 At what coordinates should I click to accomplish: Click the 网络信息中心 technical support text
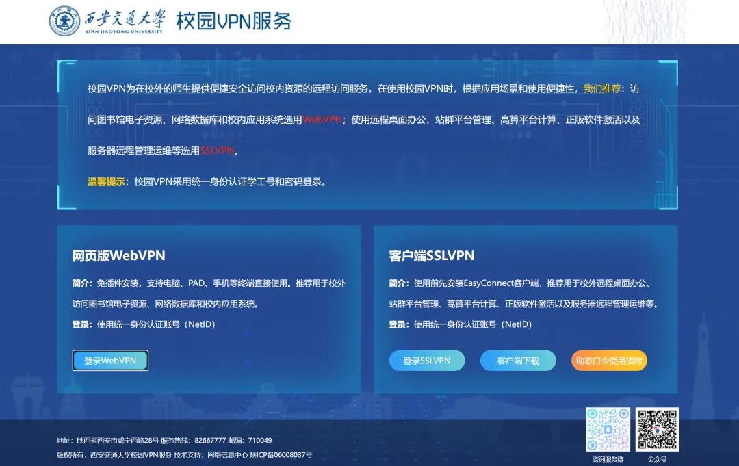click(227, 455)
